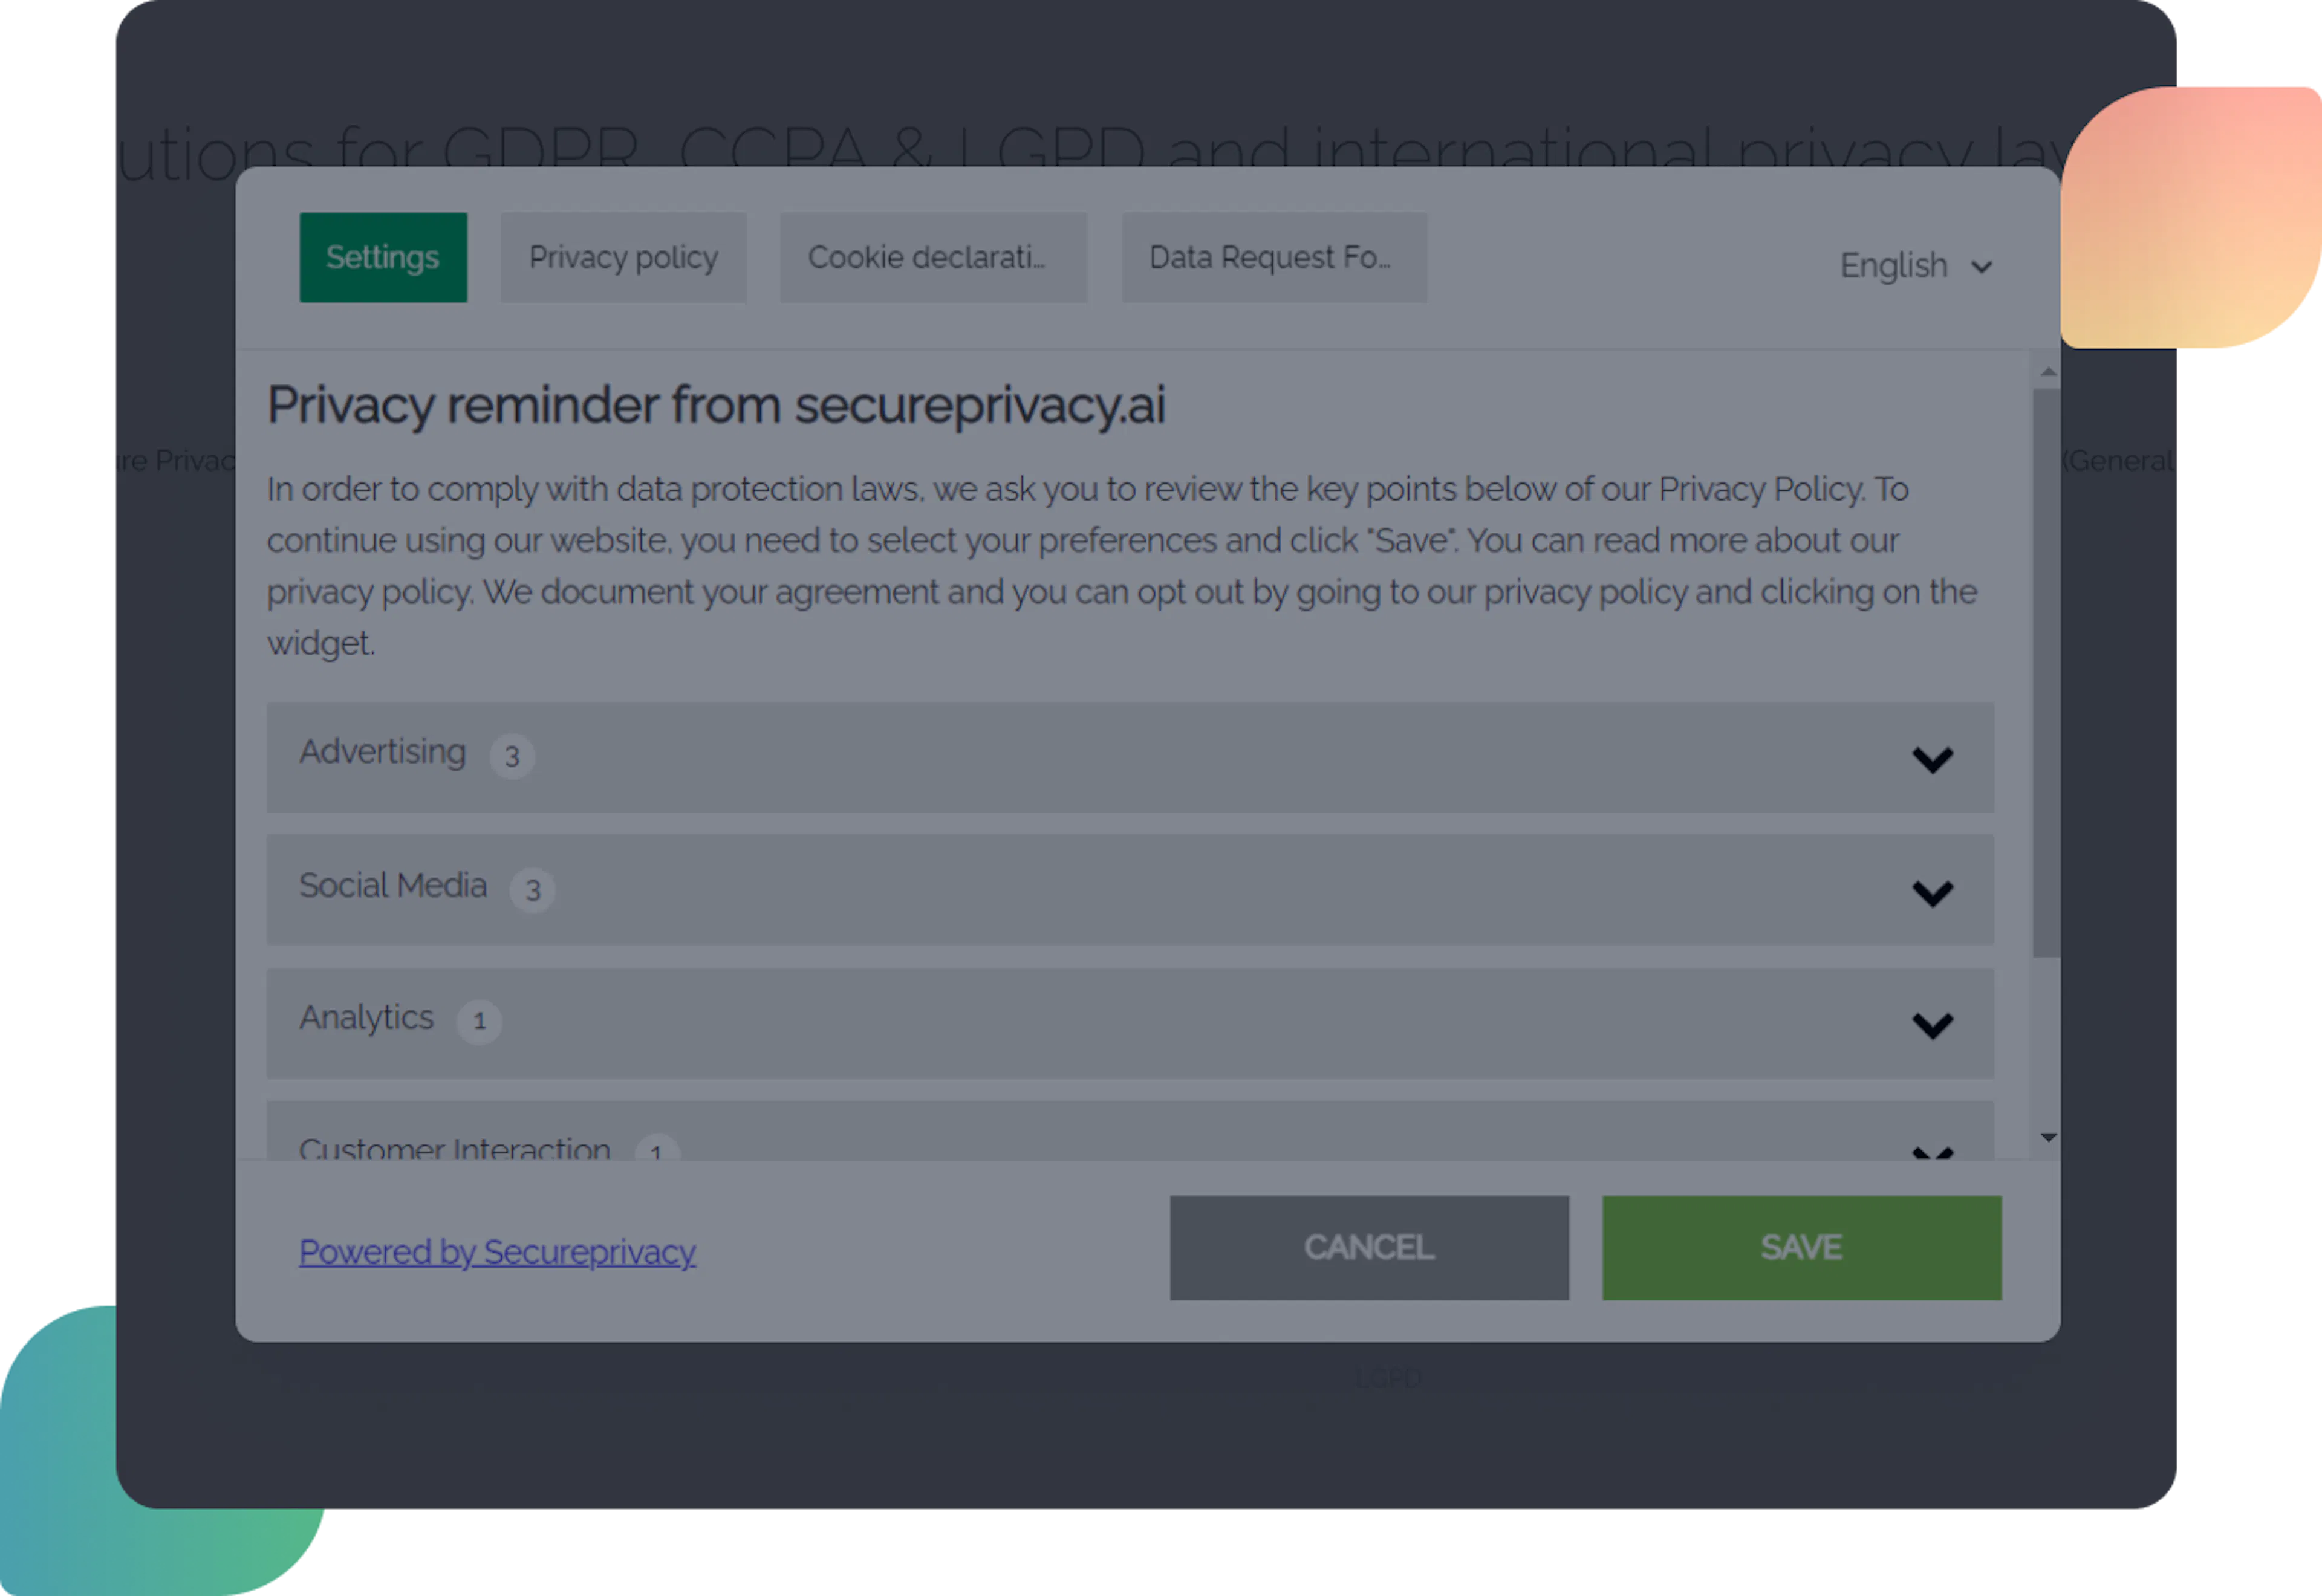Image resolution: width=2322 pixels, height=1596 pixels.
Task: Click the Advertising count badge showing 3
Action: (x=513, y=756)
